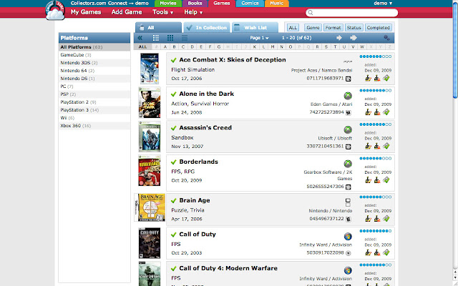This screenshot has width=458, height=286.
Task: Open the Page 1 page selector dropdown
Action: [x=259, y=38]
